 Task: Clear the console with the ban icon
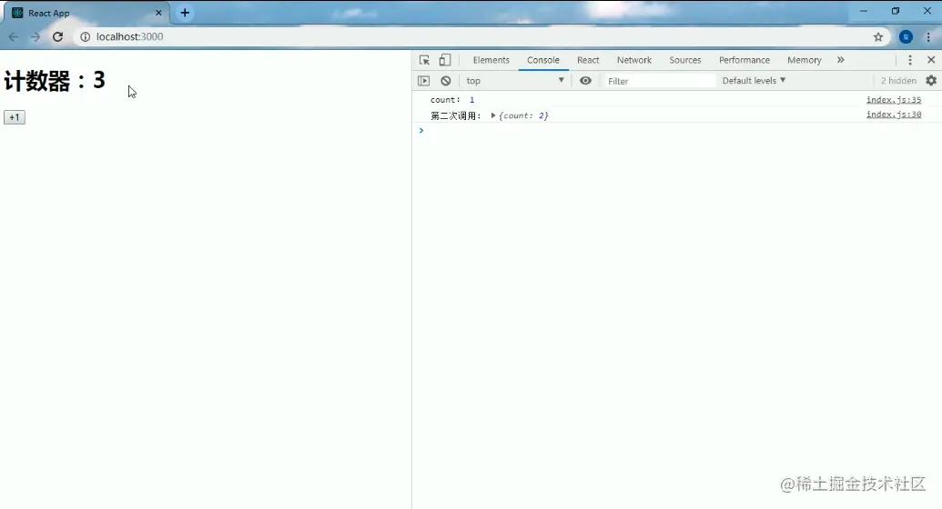click(x=445, y=80)
